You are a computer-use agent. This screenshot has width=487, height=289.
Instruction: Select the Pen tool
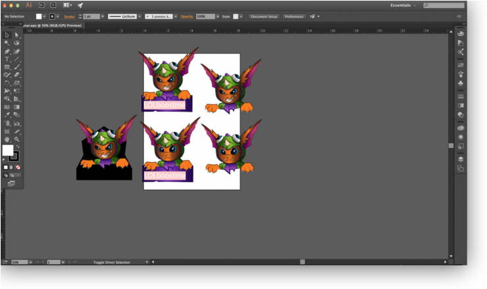coord(7,51)
